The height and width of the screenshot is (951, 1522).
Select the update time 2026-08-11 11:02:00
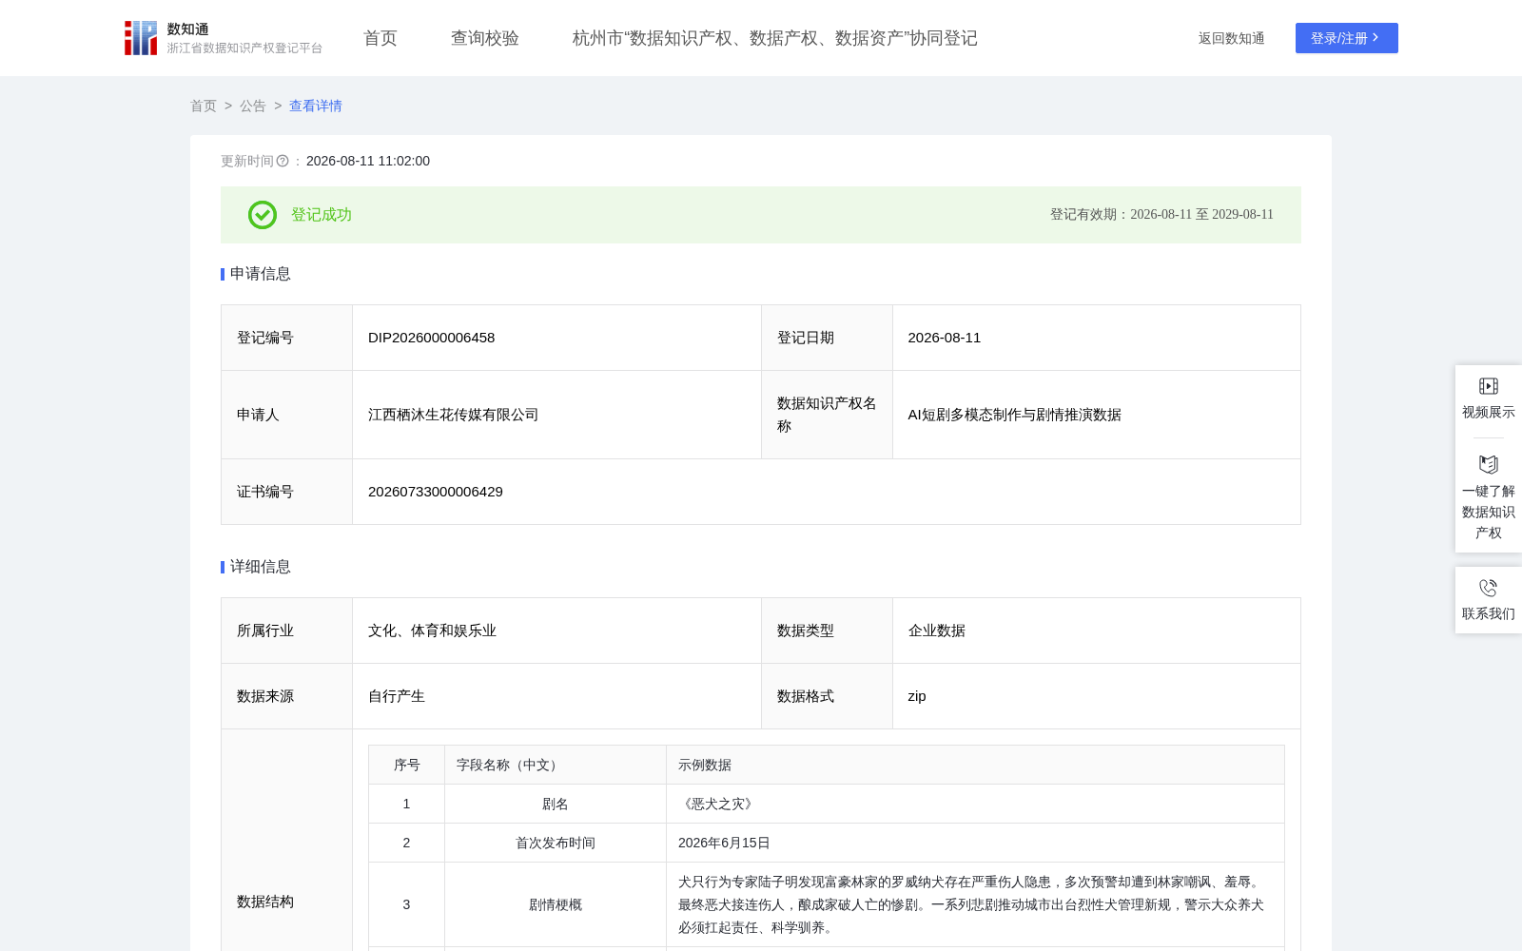tap(368, 161)
